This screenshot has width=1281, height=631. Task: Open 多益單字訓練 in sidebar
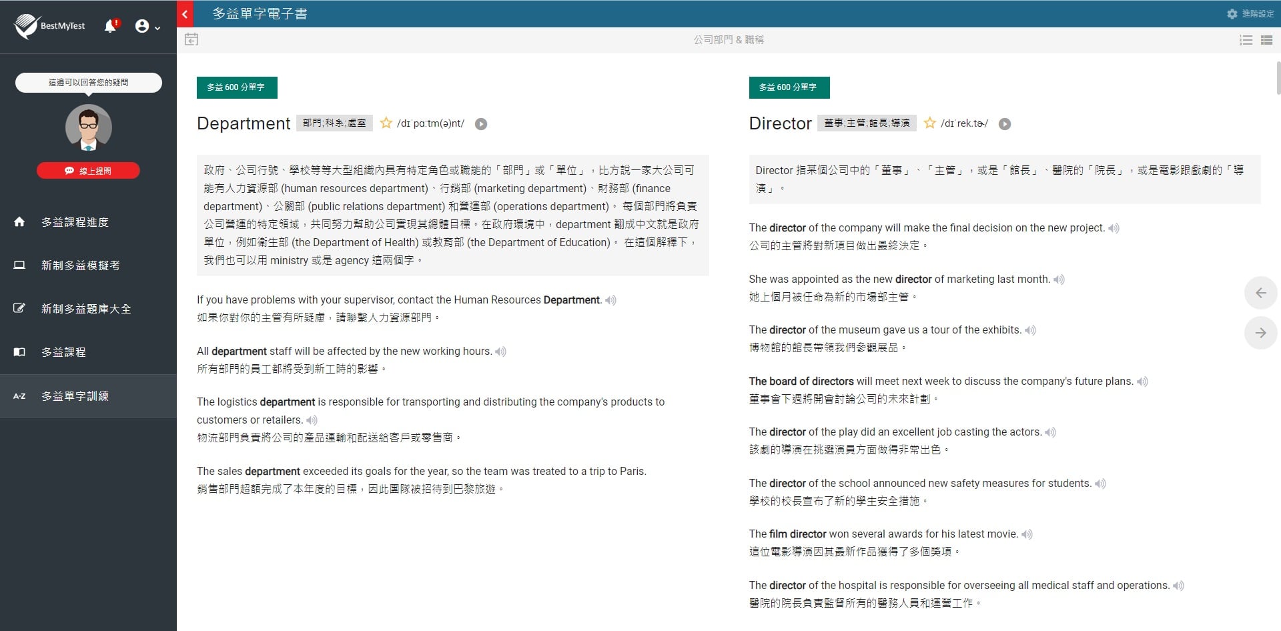88,396
